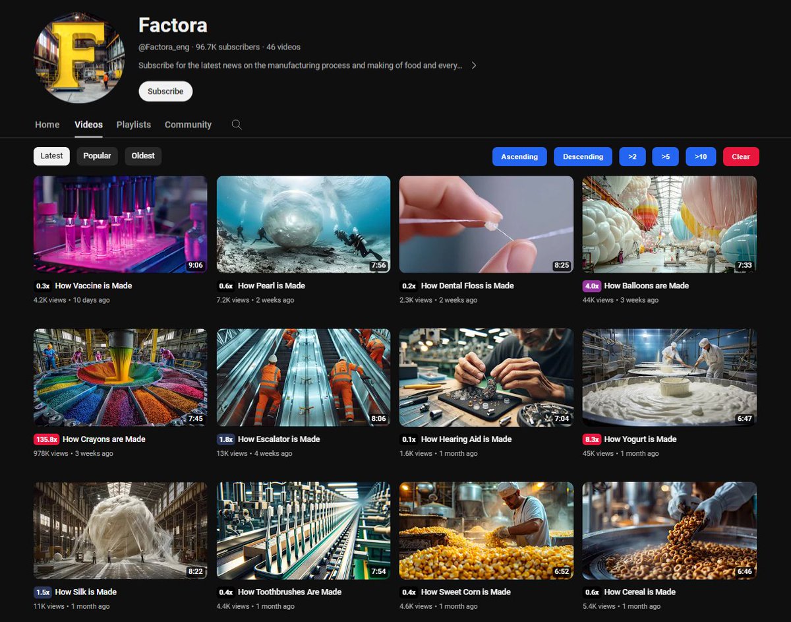Click the title How Toothbrushes Are Made
Viewport: 791px width, 622px height.
[x=290, y=592]
